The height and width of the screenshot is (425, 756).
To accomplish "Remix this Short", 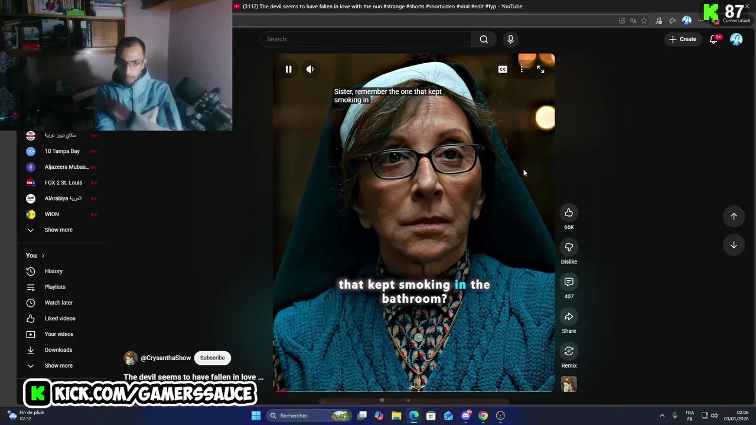I will pos(569,351).
